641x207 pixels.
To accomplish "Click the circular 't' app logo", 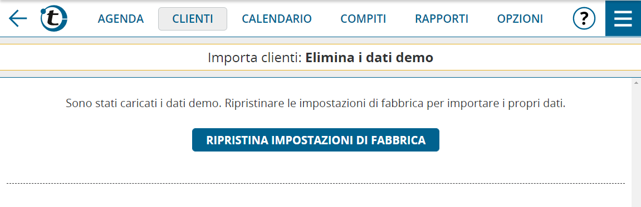I will 54,19.
